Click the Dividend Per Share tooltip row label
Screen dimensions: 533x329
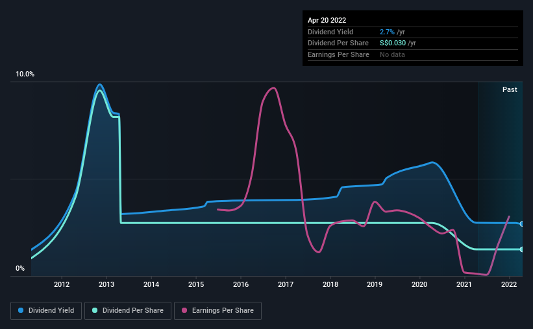tap(338, 43)
